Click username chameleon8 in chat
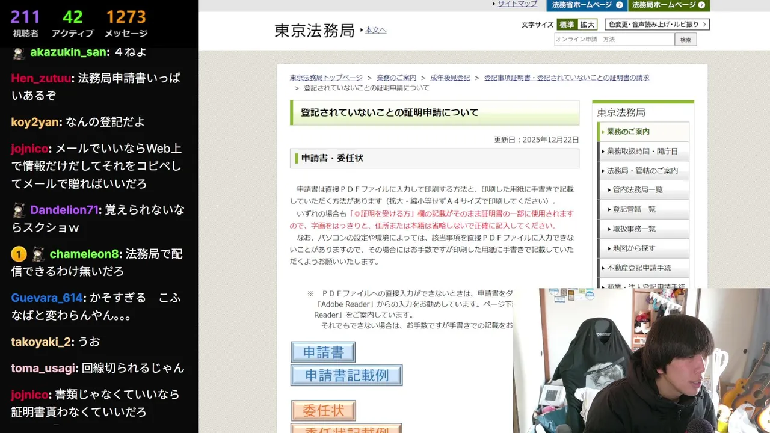Image resolution: width=770 pixels, height=433 pixels. click(x=84, y=254)
